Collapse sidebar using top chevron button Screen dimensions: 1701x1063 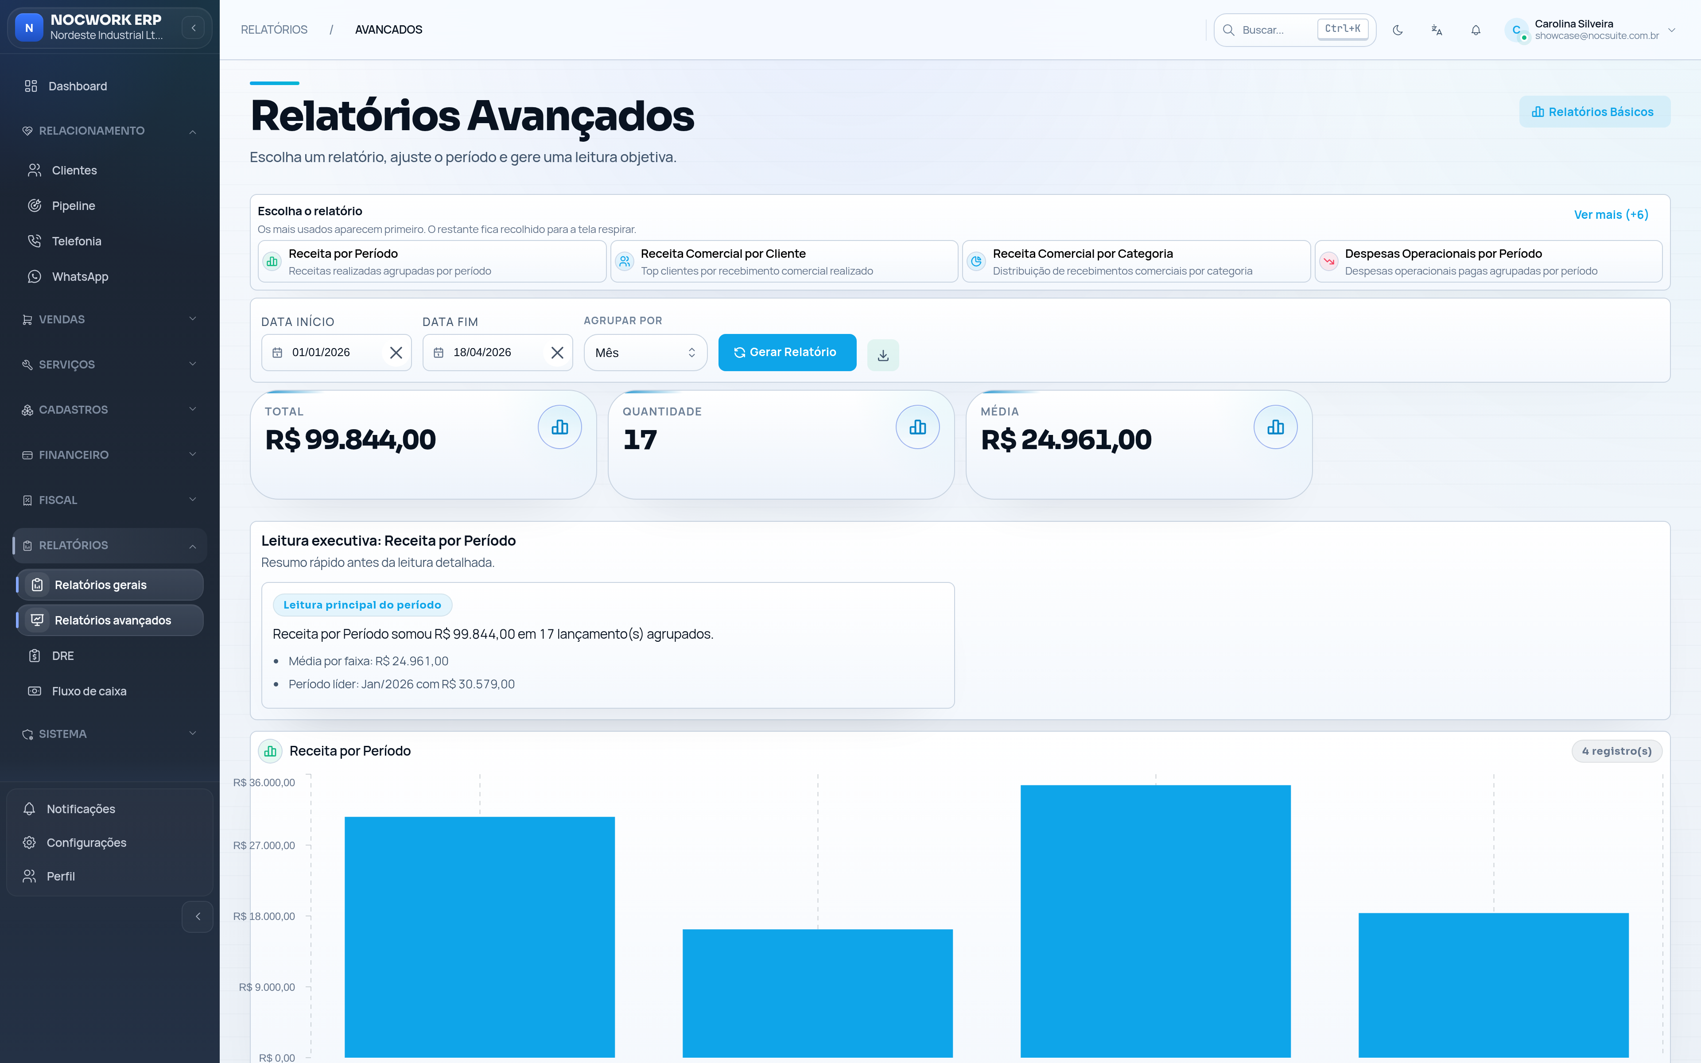click(x=193, y=28)
